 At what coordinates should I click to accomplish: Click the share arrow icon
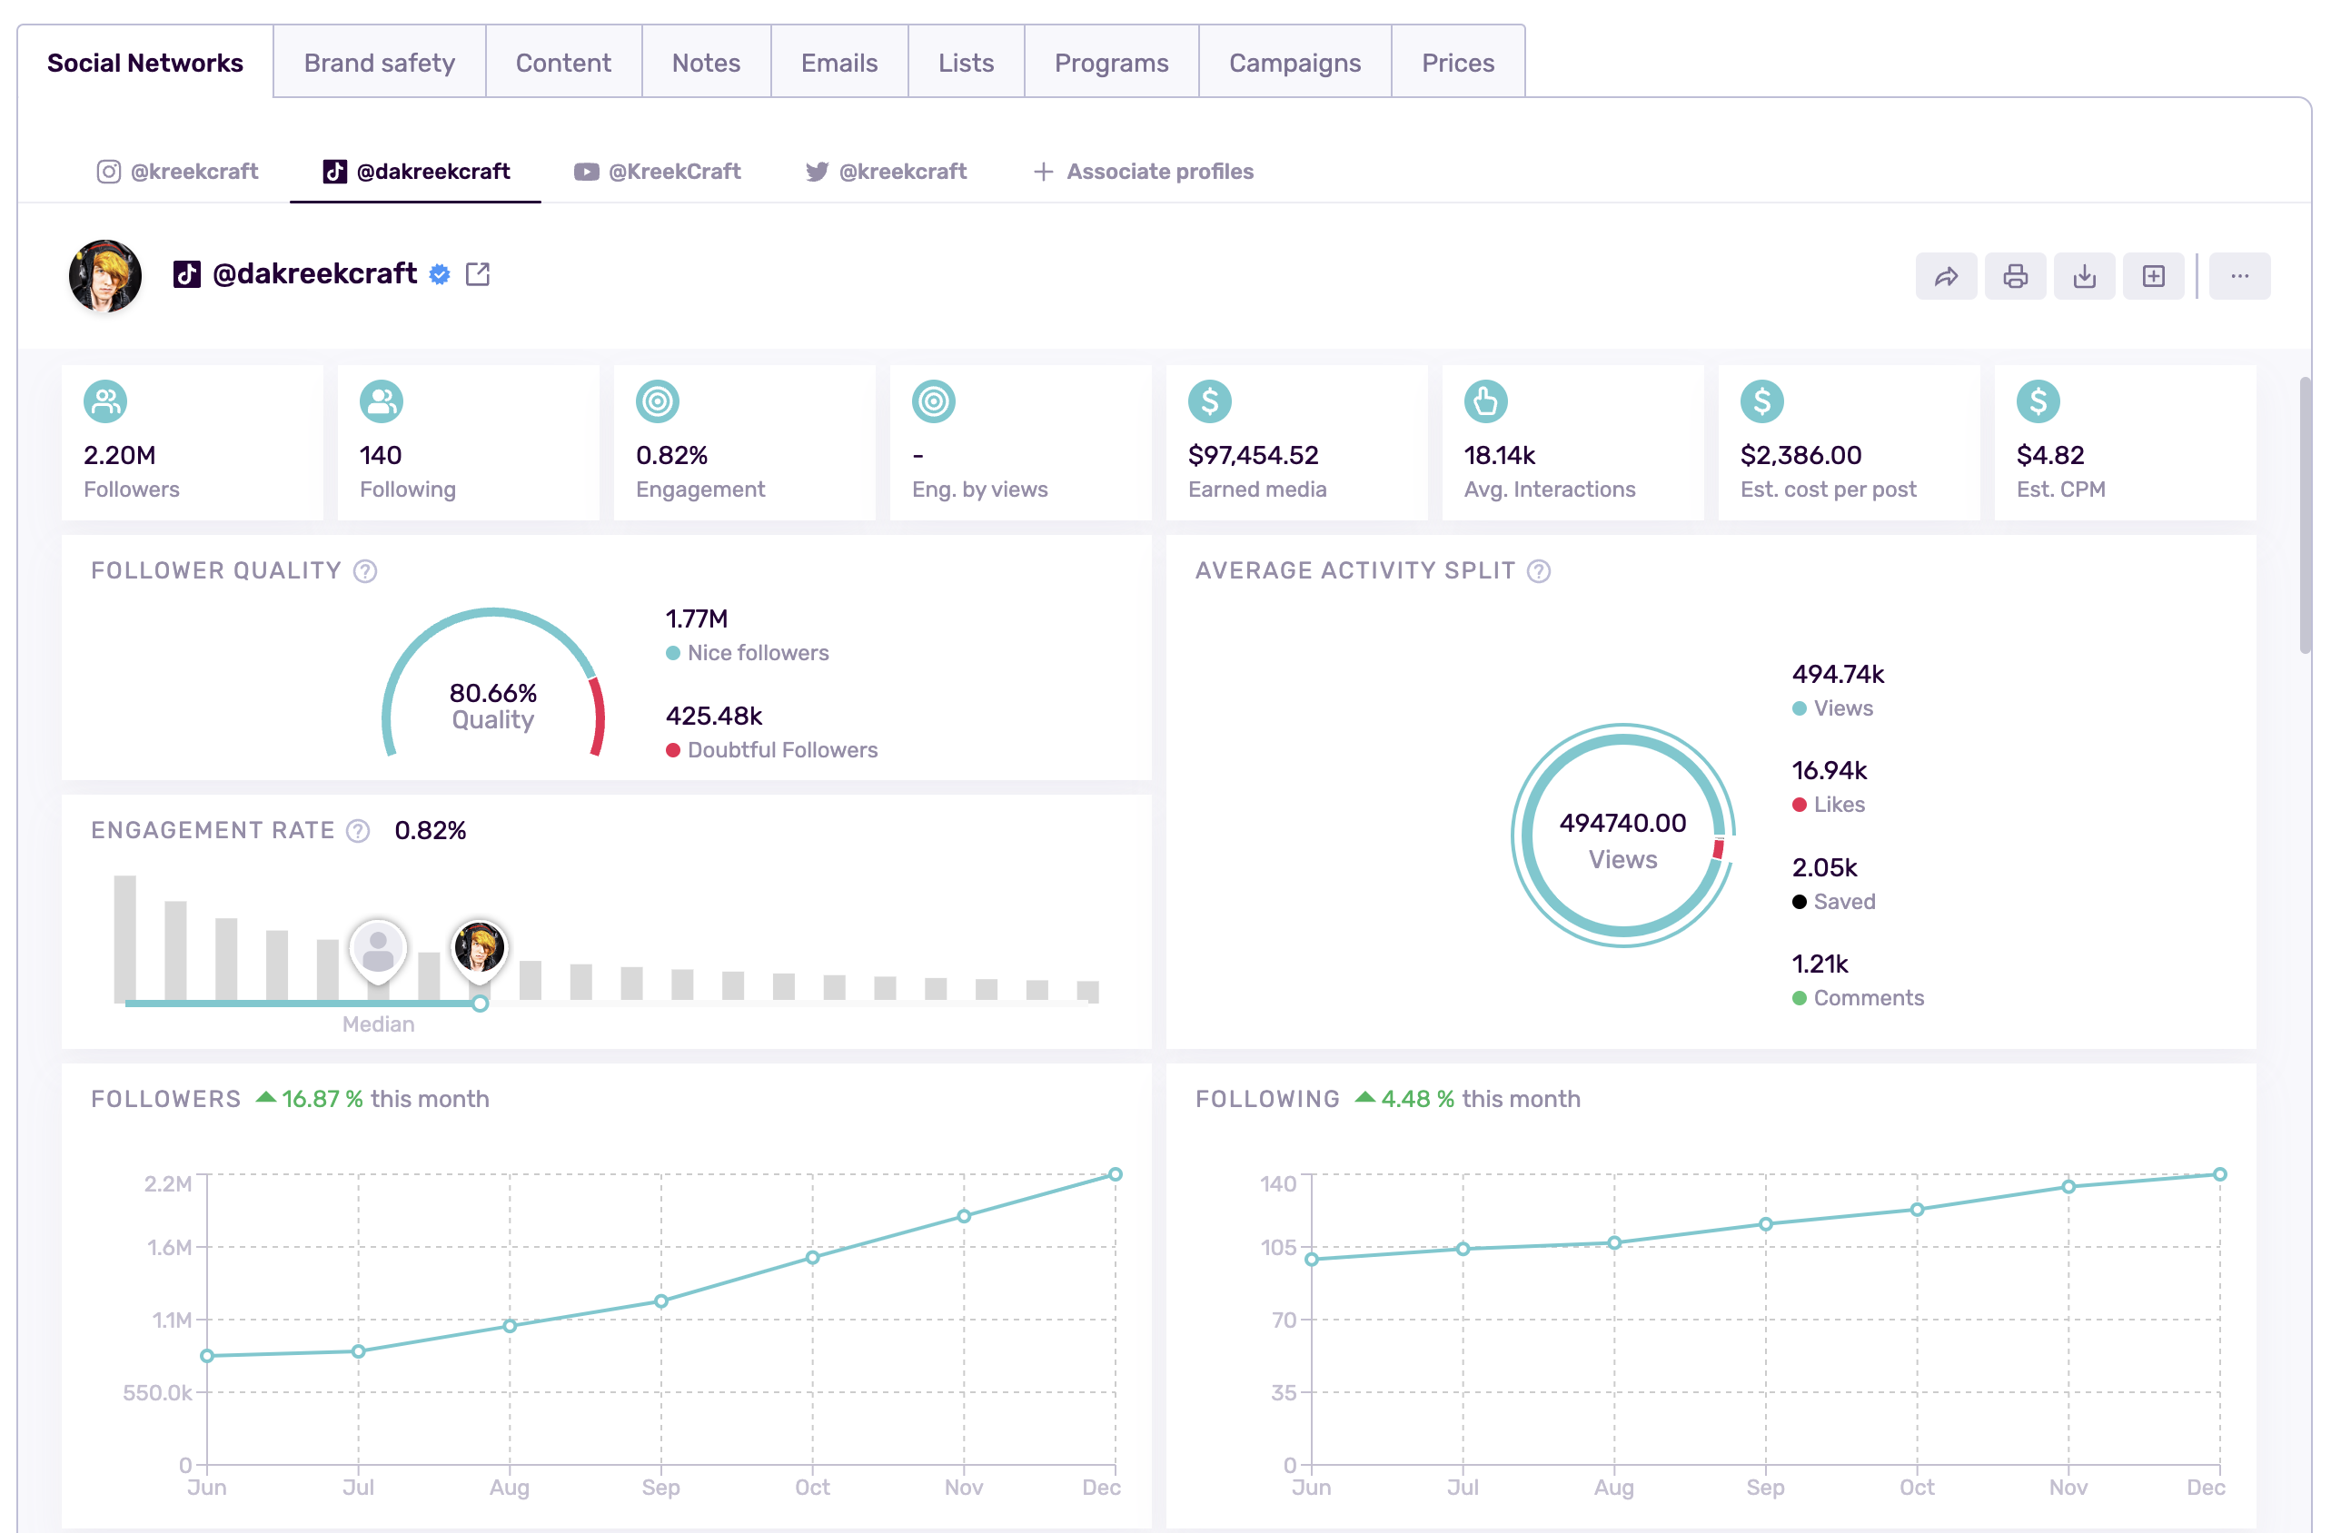(x=1945, y=276)
